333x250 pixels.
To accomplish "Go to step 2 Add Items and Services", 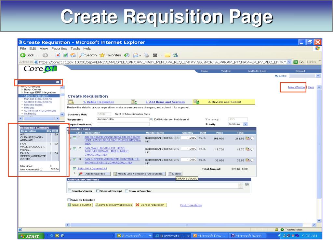I will pos(165,102).
